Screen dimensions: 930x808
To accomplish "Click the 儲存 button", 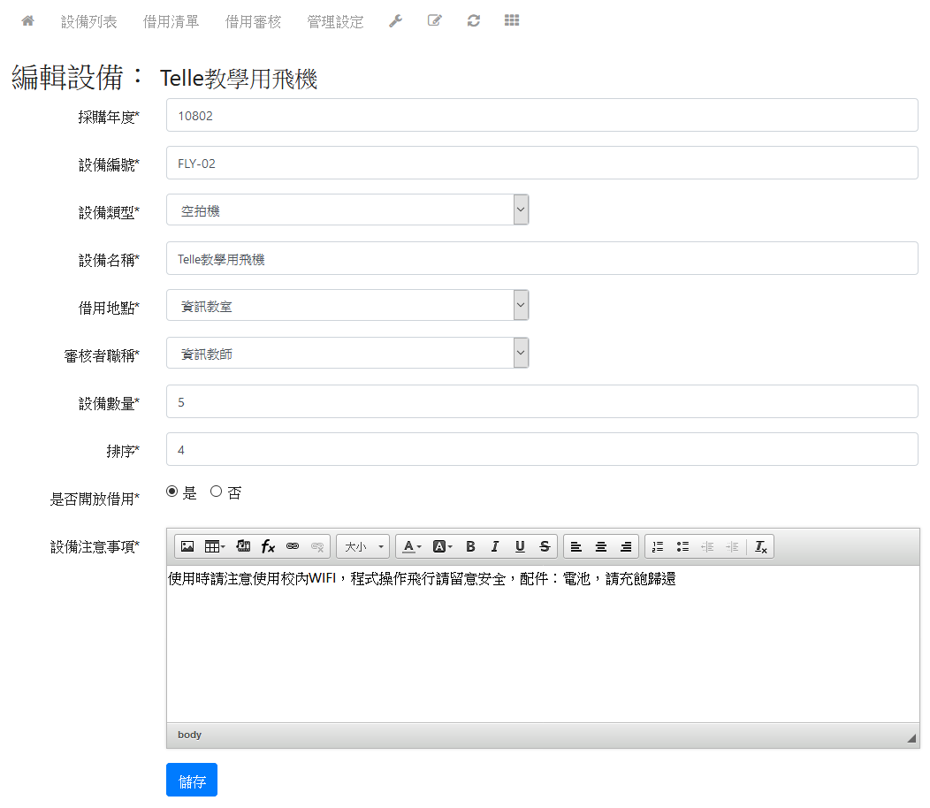I will (192, 781).
